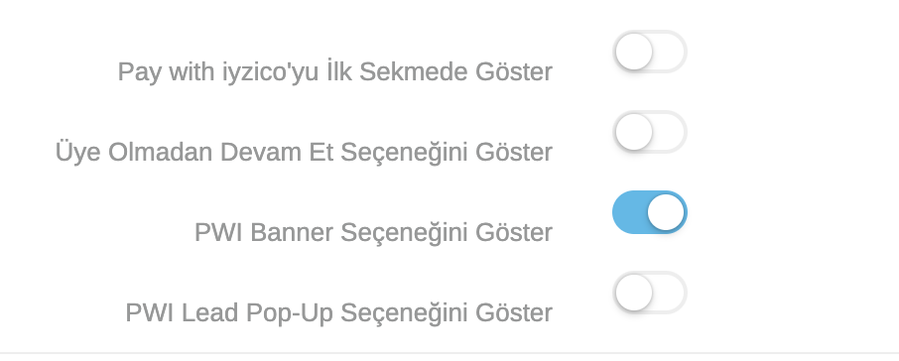Click the blue part of the PWI Banner switch
The height and width of the screenshot is (361, 899).
point(629,212)
